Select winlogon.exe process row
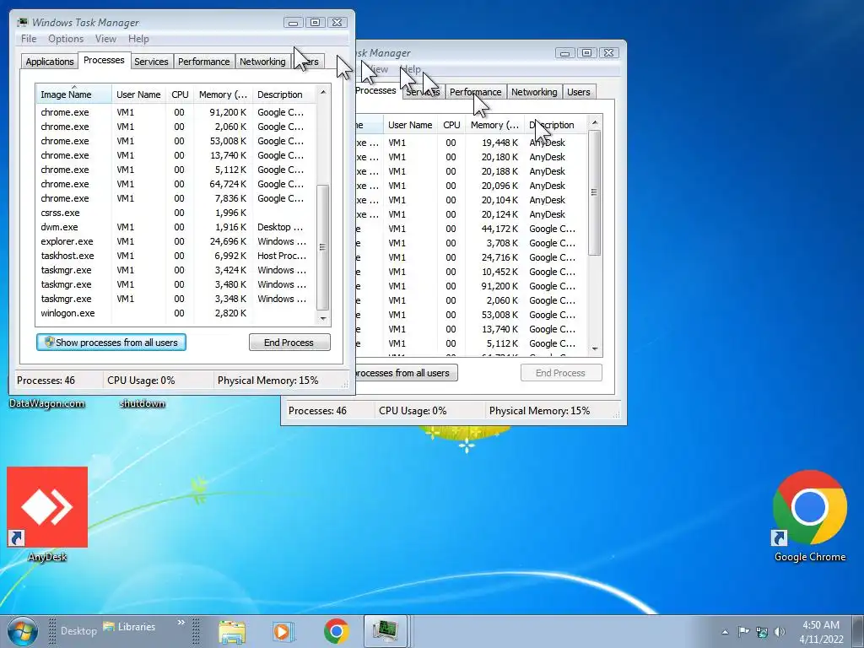 tap(175, 313)
